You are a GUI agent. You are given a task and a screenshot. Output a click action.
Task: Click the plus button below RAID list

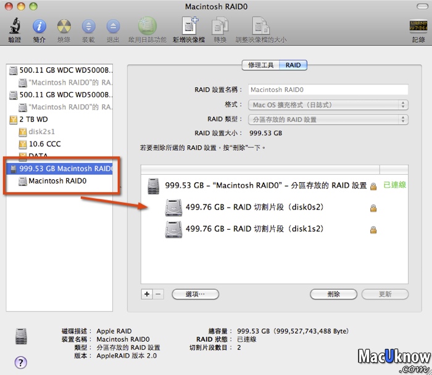coord(147,294)
